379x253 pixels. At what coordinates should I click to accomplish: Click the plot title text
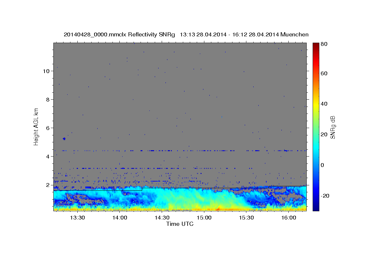point(186,34)
